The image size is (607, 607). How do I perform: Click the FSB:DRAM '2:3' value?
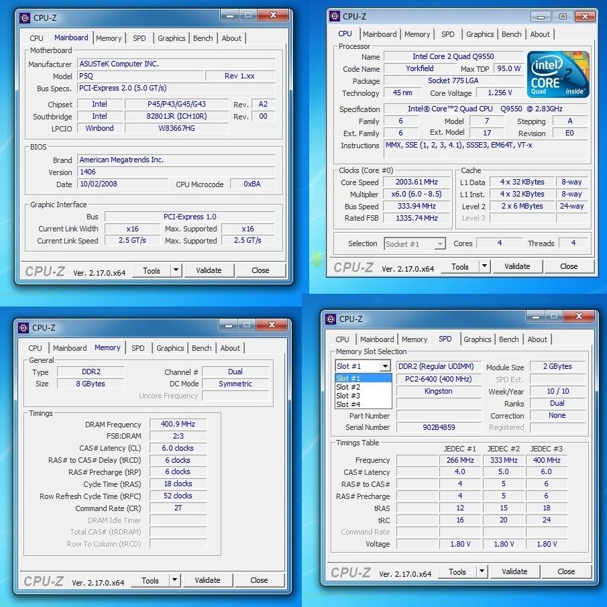pos(178,436)
